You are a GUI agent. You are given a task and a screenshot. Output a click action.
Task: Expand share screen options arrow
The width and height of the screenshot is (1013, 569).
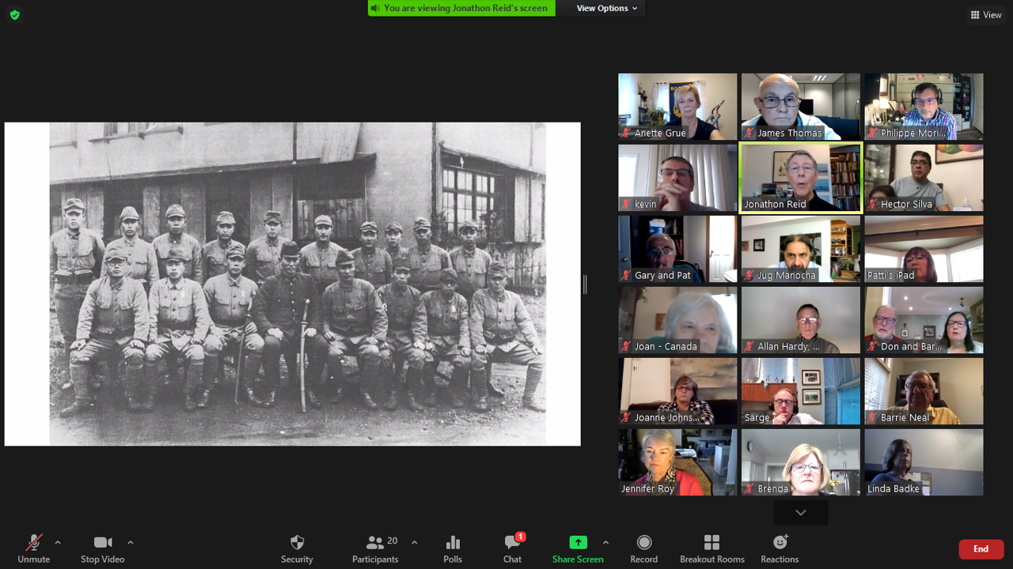[x=605, y=542]
